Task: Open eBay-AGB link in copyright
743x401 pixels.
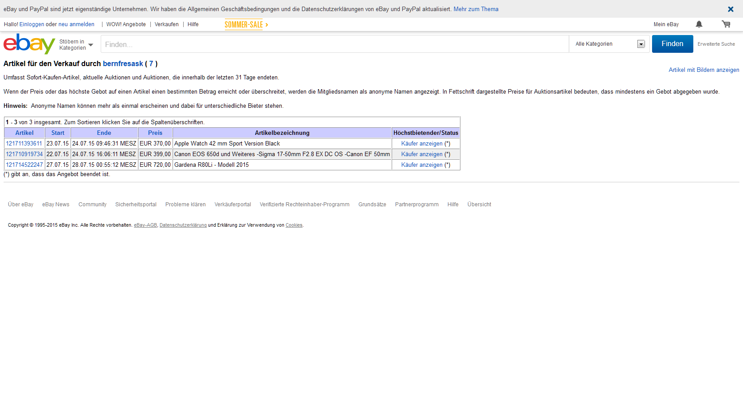Action: coord(145,225)
